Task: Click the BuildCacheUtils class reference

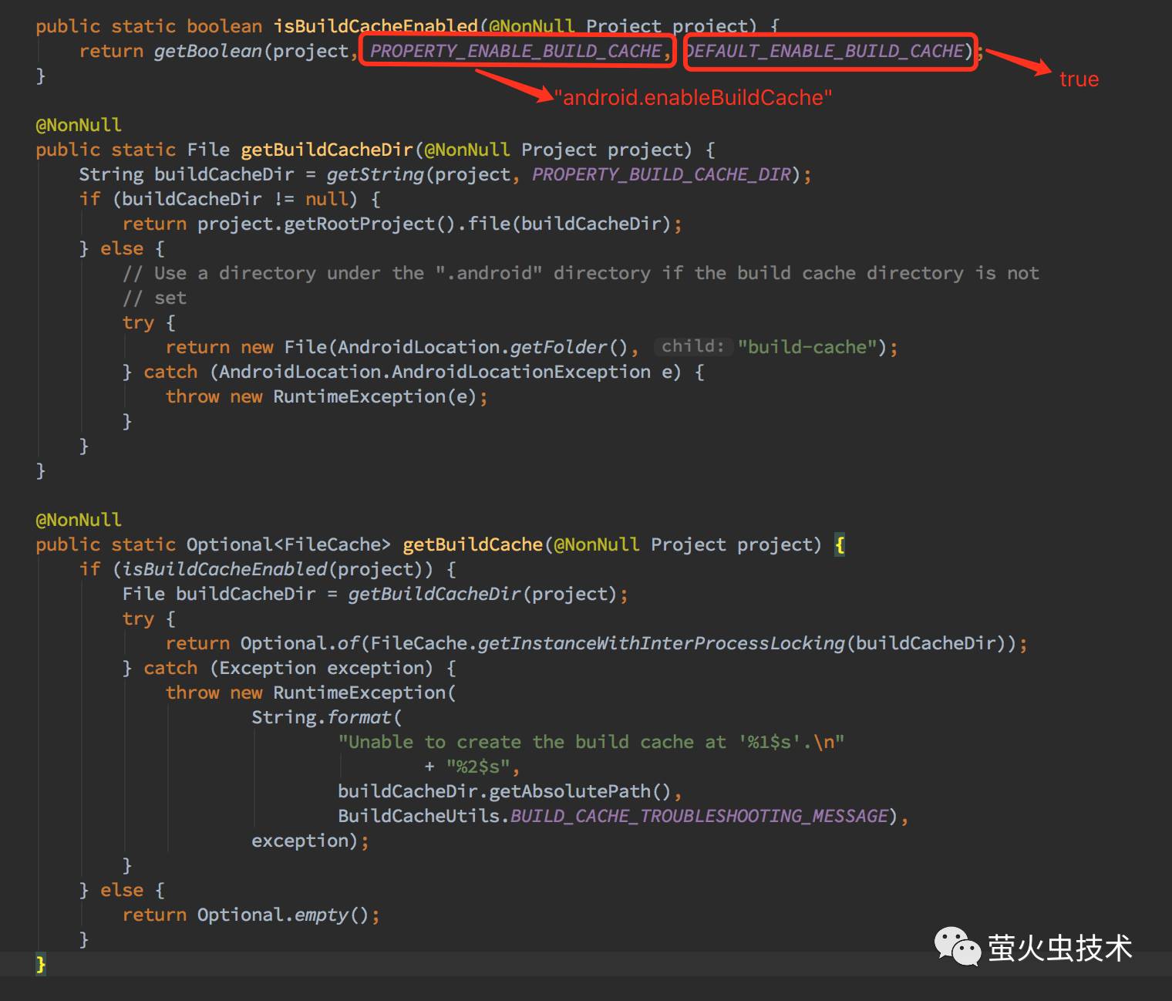Action: [419, 816]
